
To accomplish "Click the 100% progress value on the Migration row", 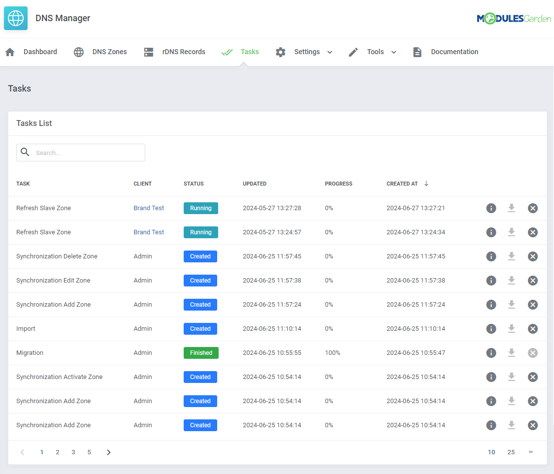I will tap(332, 353).
